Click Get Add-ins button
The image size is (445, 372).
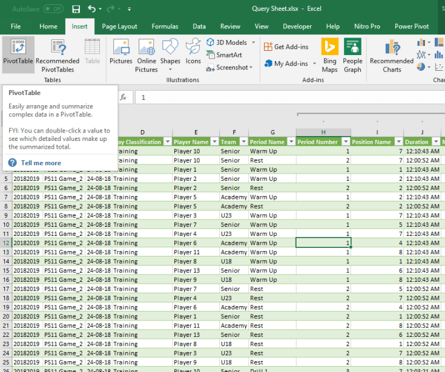point(286,47)
